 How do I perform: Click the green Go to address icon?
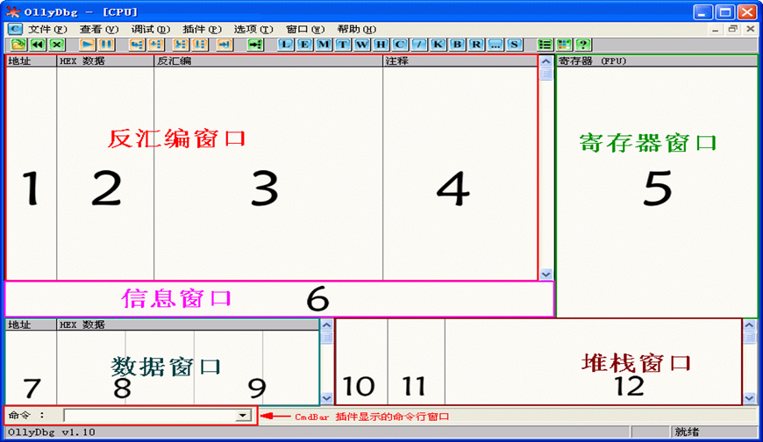(255, 45)
